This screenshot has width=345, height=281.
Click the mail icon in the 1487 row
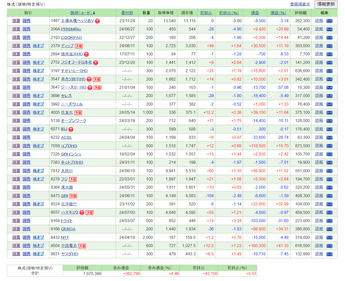tap(329, 21)
